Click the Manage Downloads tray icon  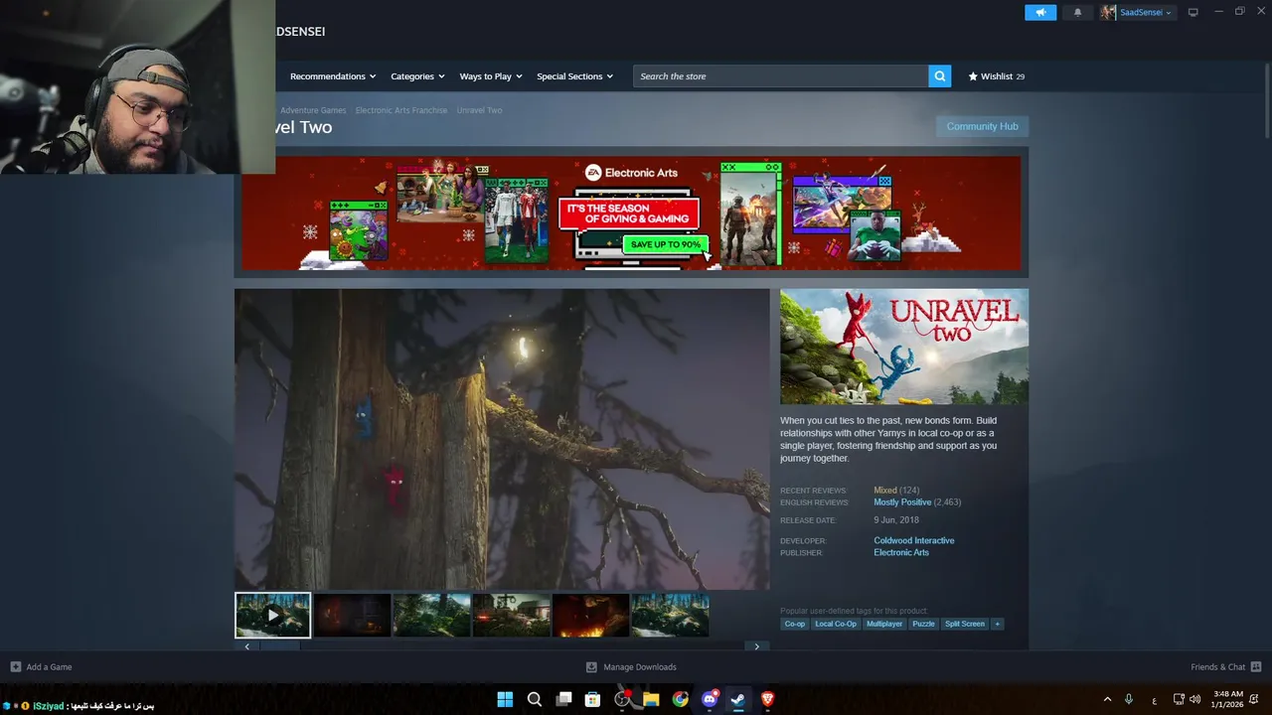591,666
